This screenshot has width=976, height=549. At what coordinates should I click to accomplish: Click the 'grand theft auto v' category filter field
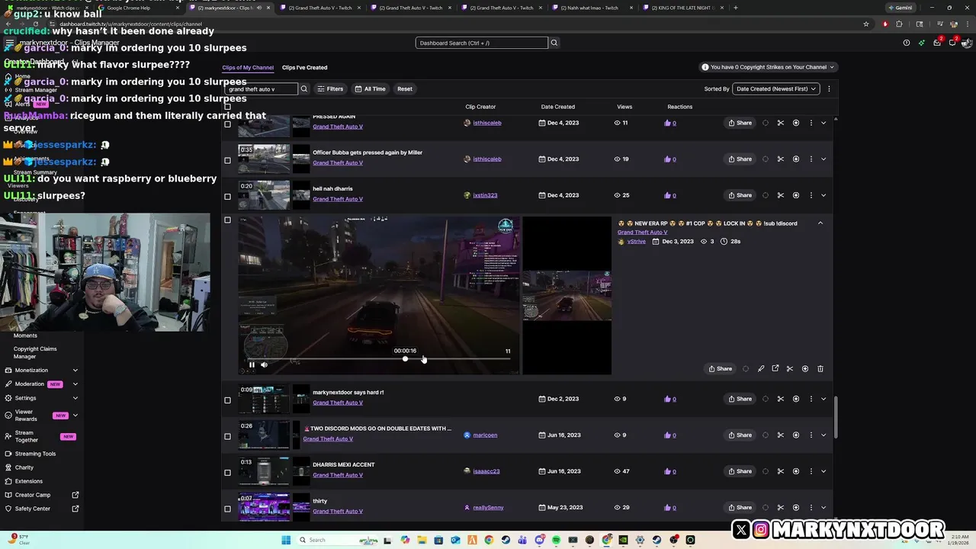(x=261, y=88)
